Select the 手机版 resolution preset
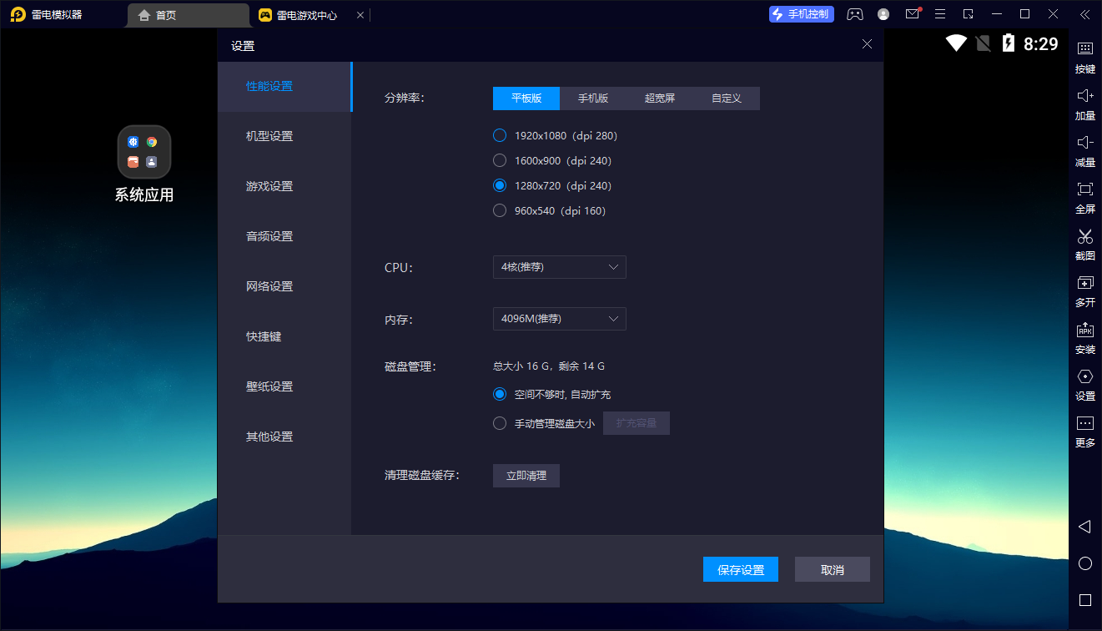Viewport: 1102px width, 631px height. coord(592,98)
